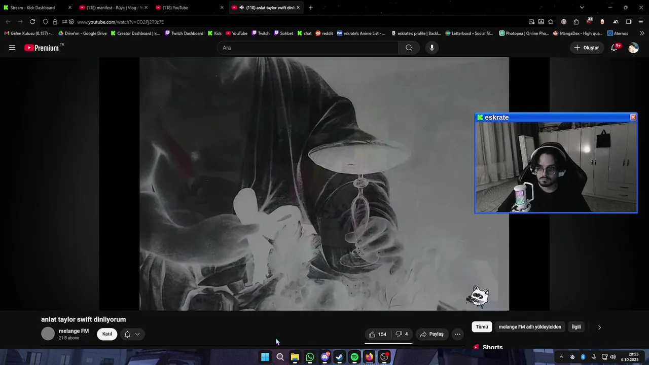
Task: Expand hidden system tray icons
Action: point(561,357)
